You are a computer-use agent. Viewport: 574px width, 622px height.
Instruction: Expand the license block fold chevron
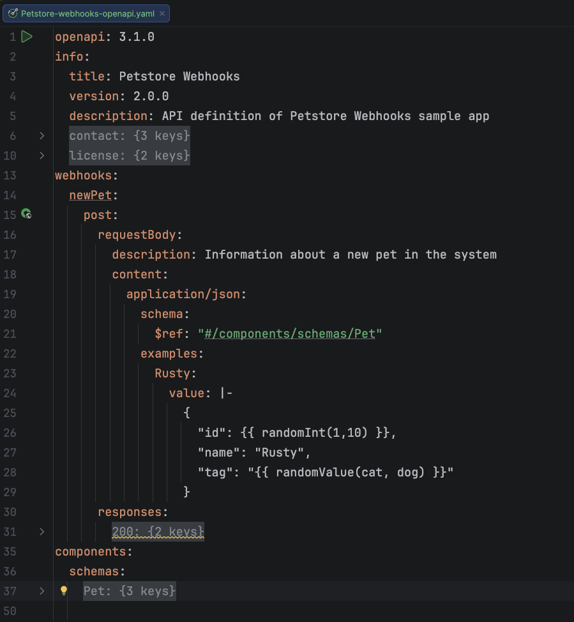click(42, 156)
